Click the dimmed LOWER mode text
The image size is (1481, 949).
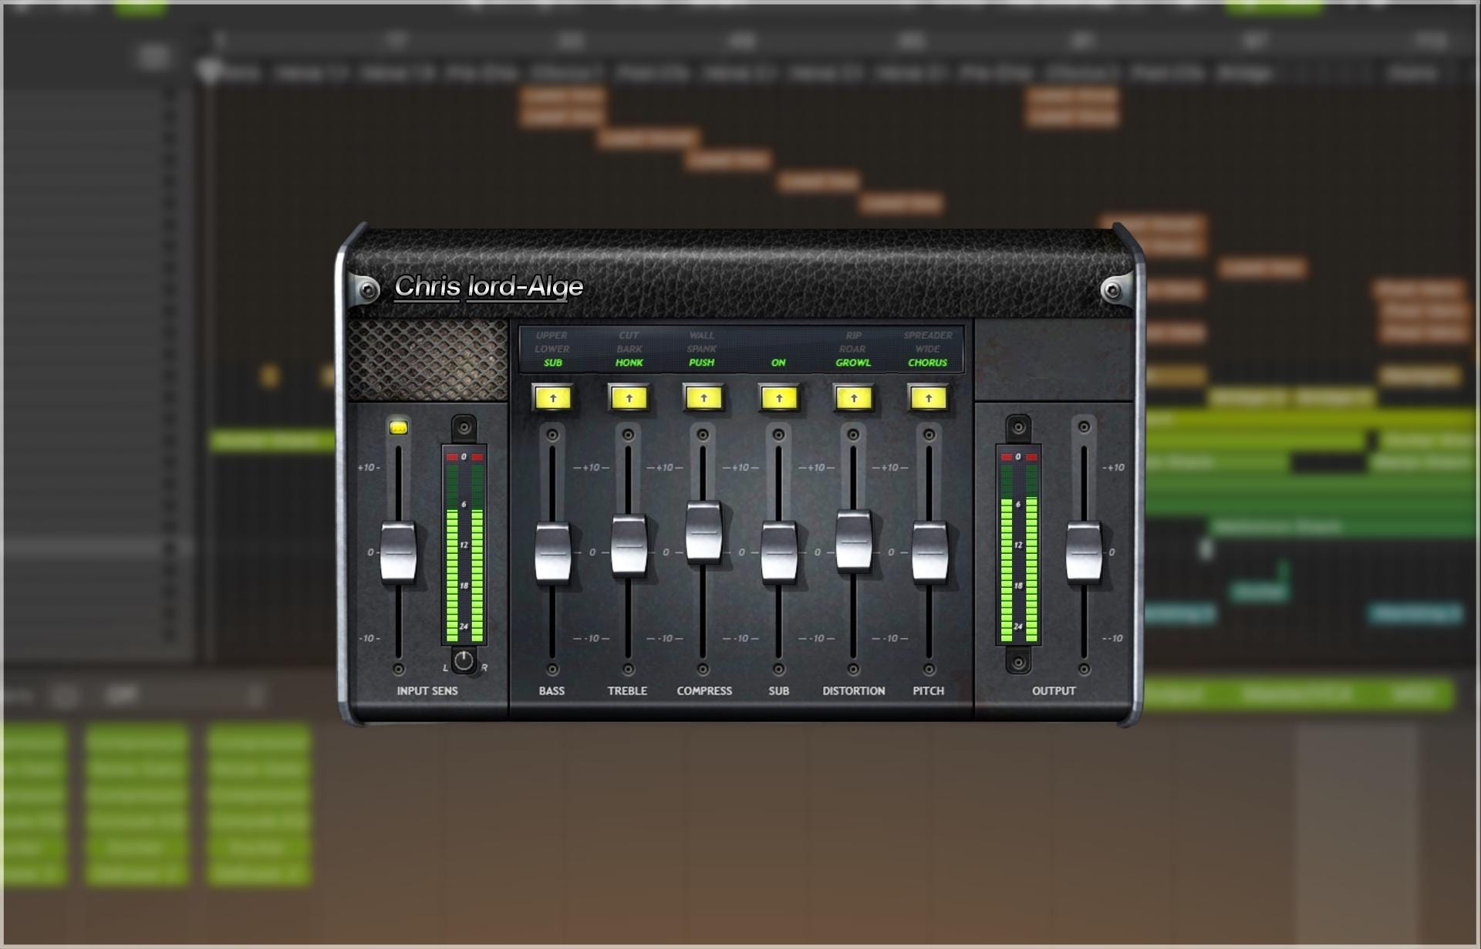[552, 349]
